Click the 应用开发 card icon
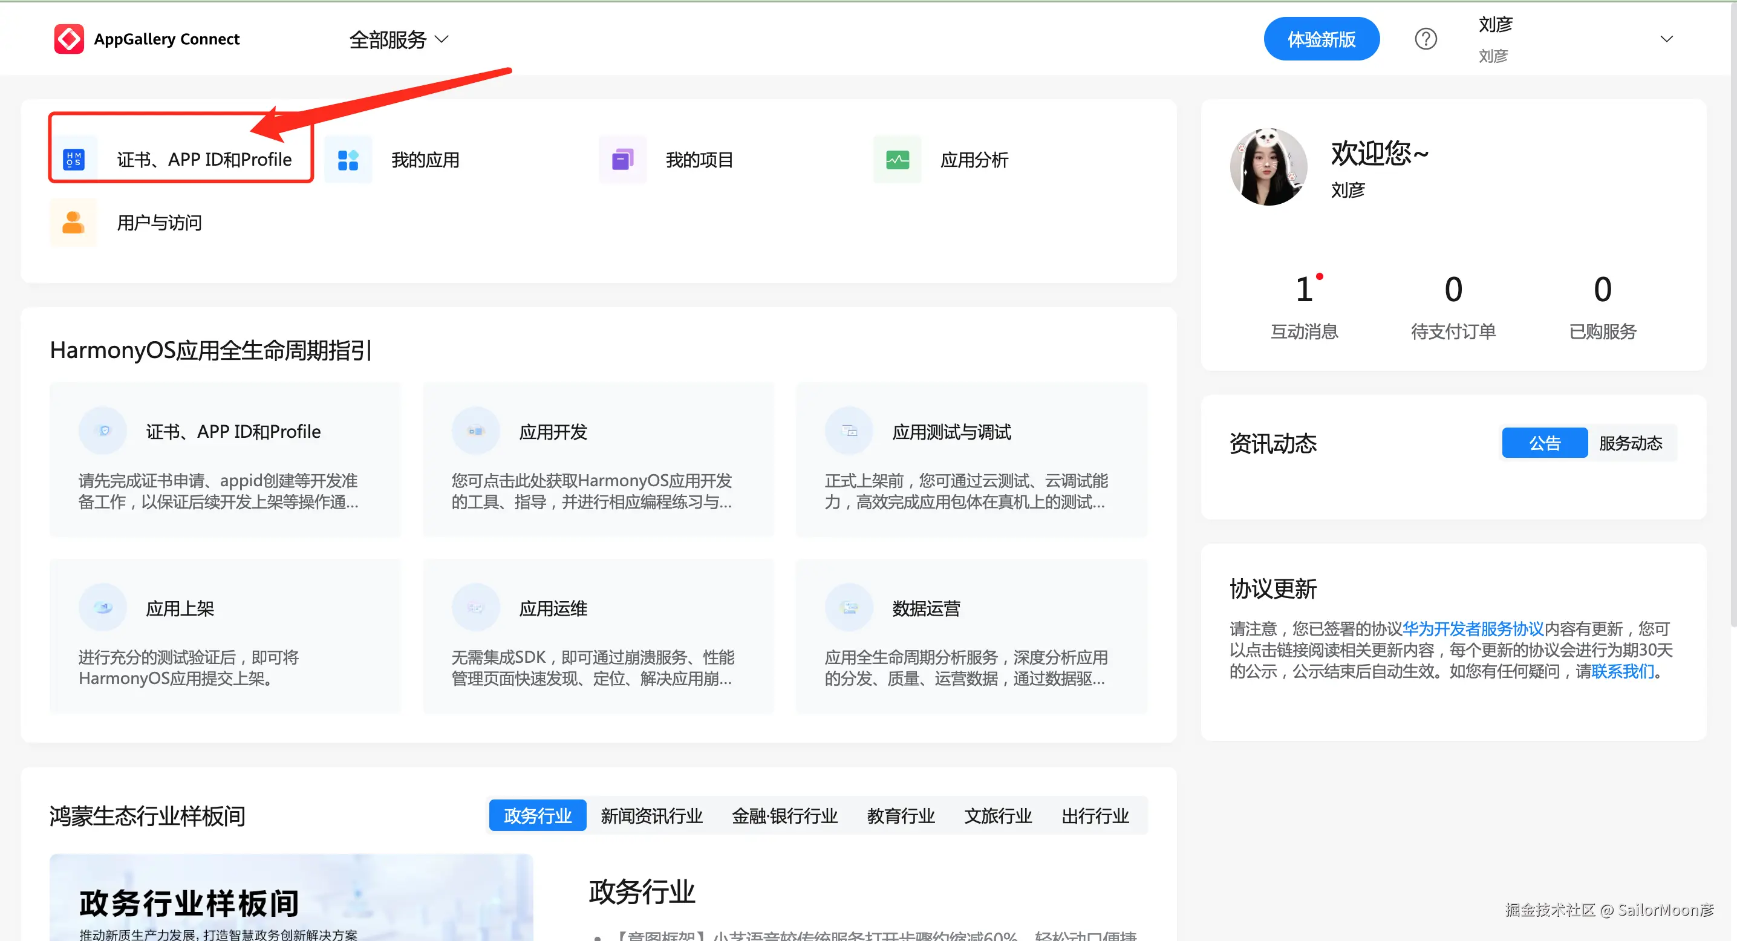Screen dimensions: 1737x941 pyautogui.click(x=475, y=430)
